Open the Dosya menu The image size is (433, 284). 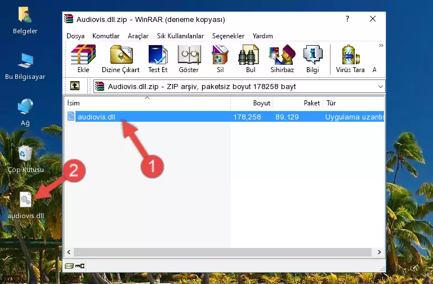pos(75,36)
